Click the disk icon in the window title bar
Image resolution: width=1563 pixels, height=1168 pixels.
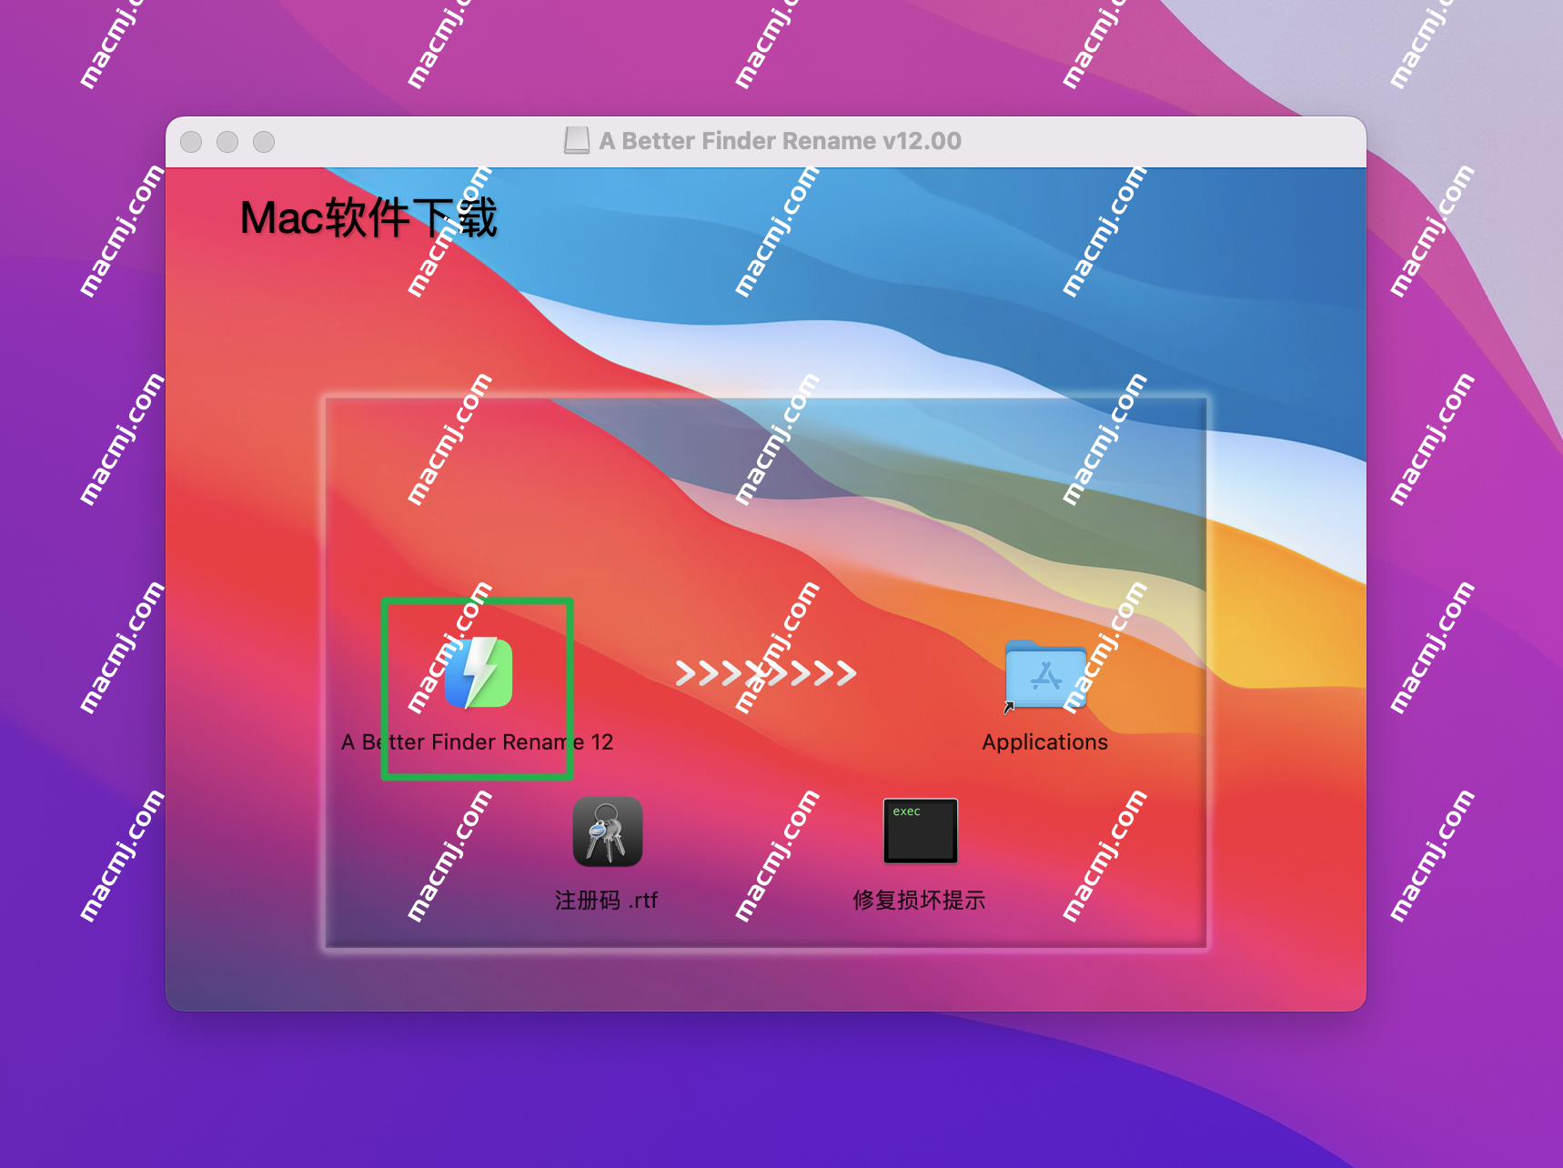pyautogui.click(x=577, y=141)
